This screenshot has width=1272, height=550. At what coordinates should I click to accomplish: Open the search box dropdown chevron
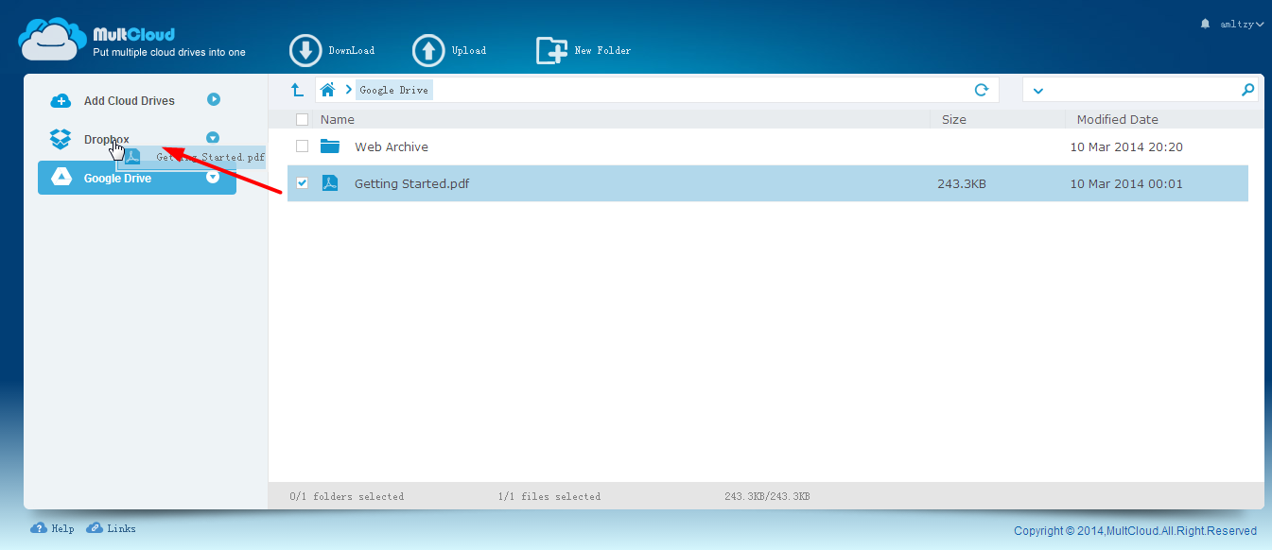1038,91
